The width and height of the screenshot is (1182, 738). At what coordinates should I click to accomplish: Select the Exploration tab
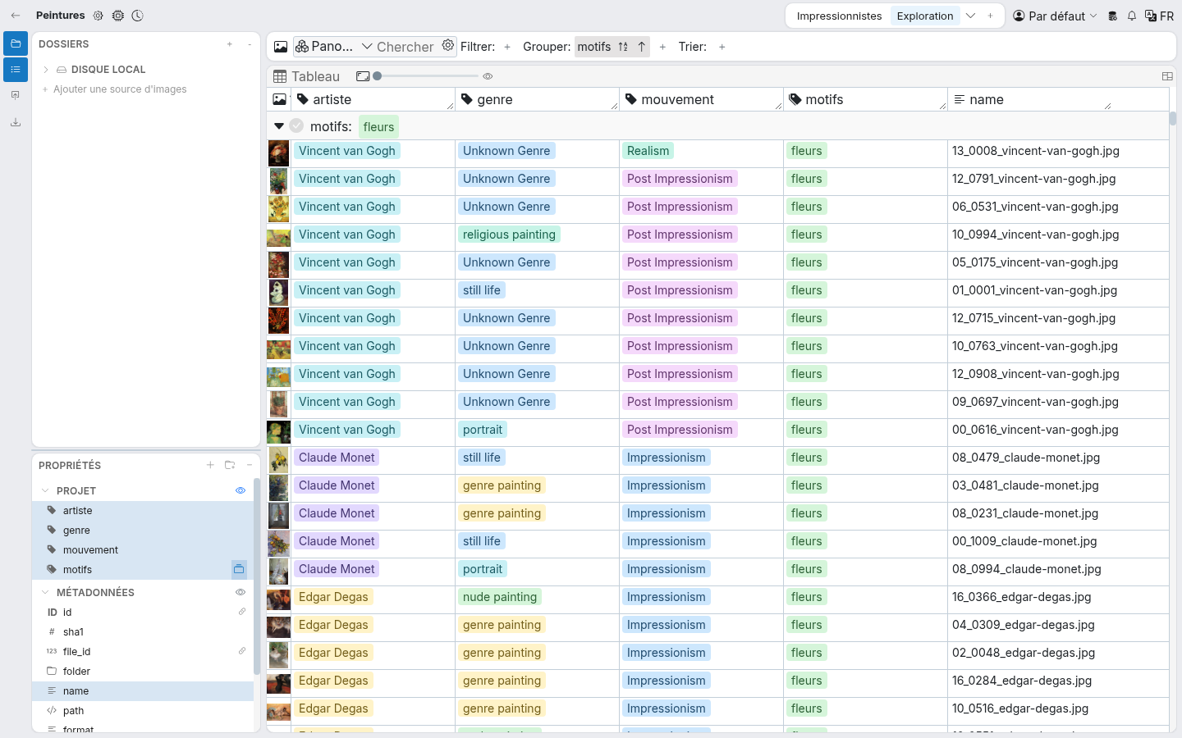(925, 16)
